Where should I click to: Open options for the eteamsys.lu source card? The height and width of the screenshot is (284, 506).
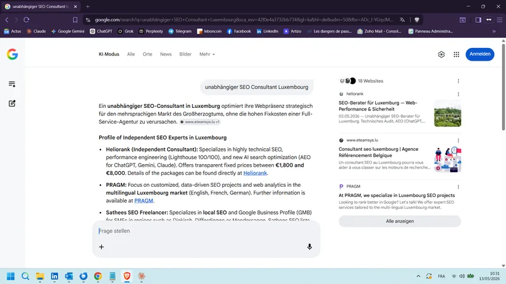(458, 140)
